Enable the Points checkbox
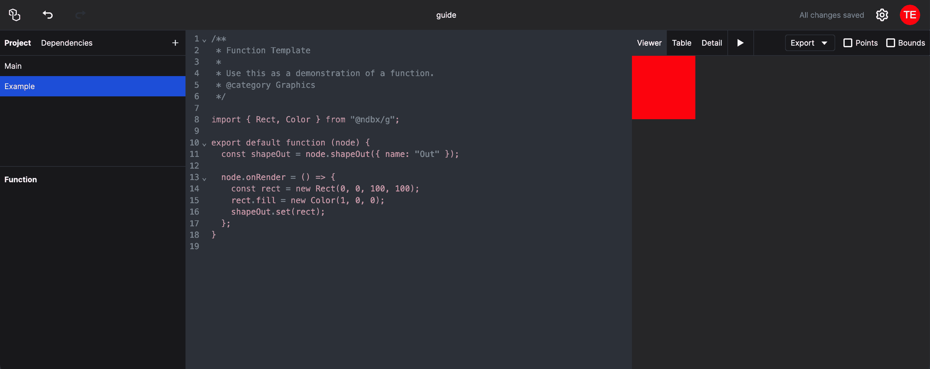The height and width of the screenshot is (369, 930). (x=847, y=43)
